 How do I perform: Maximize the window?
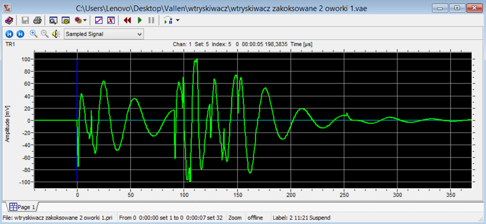click(x=457, y=8)
